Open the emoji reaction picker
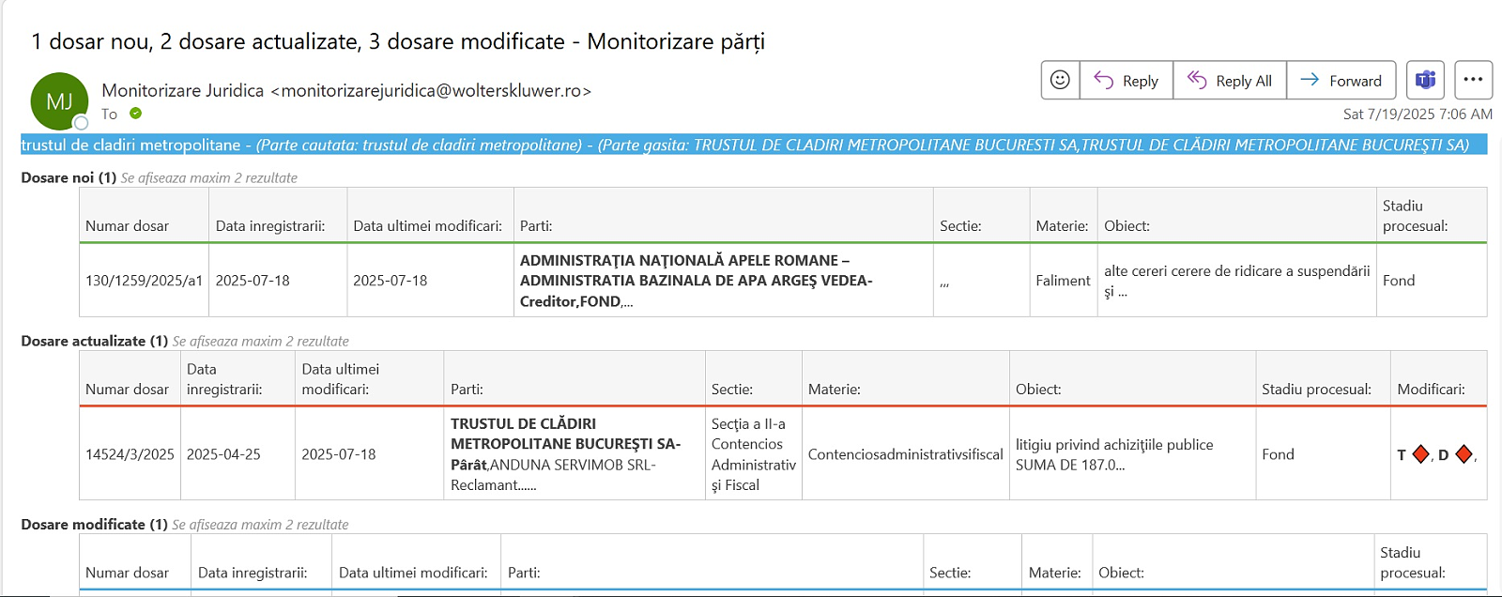 point(1060,81)
